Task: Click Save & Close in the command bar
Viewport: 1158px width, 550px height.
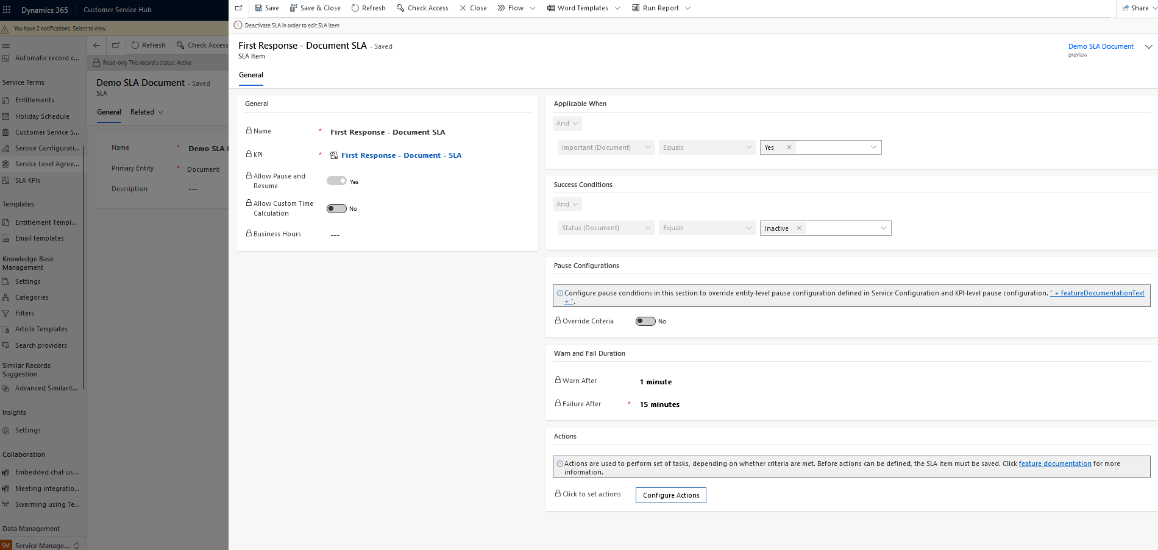Action: [x=315, y=8]
